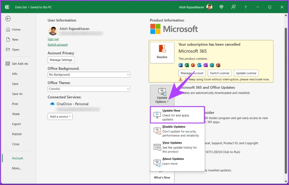Select Disable Updates from the menu
Image resolution: width=289 pixels, height=185 pixels.
click(x=177, y=131)
